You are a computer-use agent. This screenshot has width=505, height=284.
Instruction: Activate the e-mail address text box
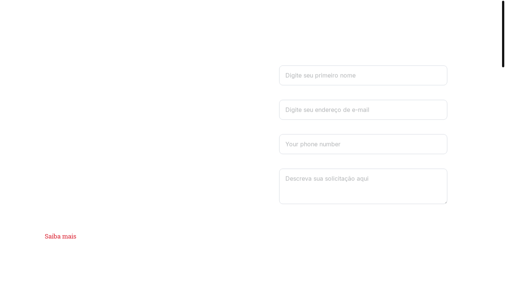pos(363,110)
